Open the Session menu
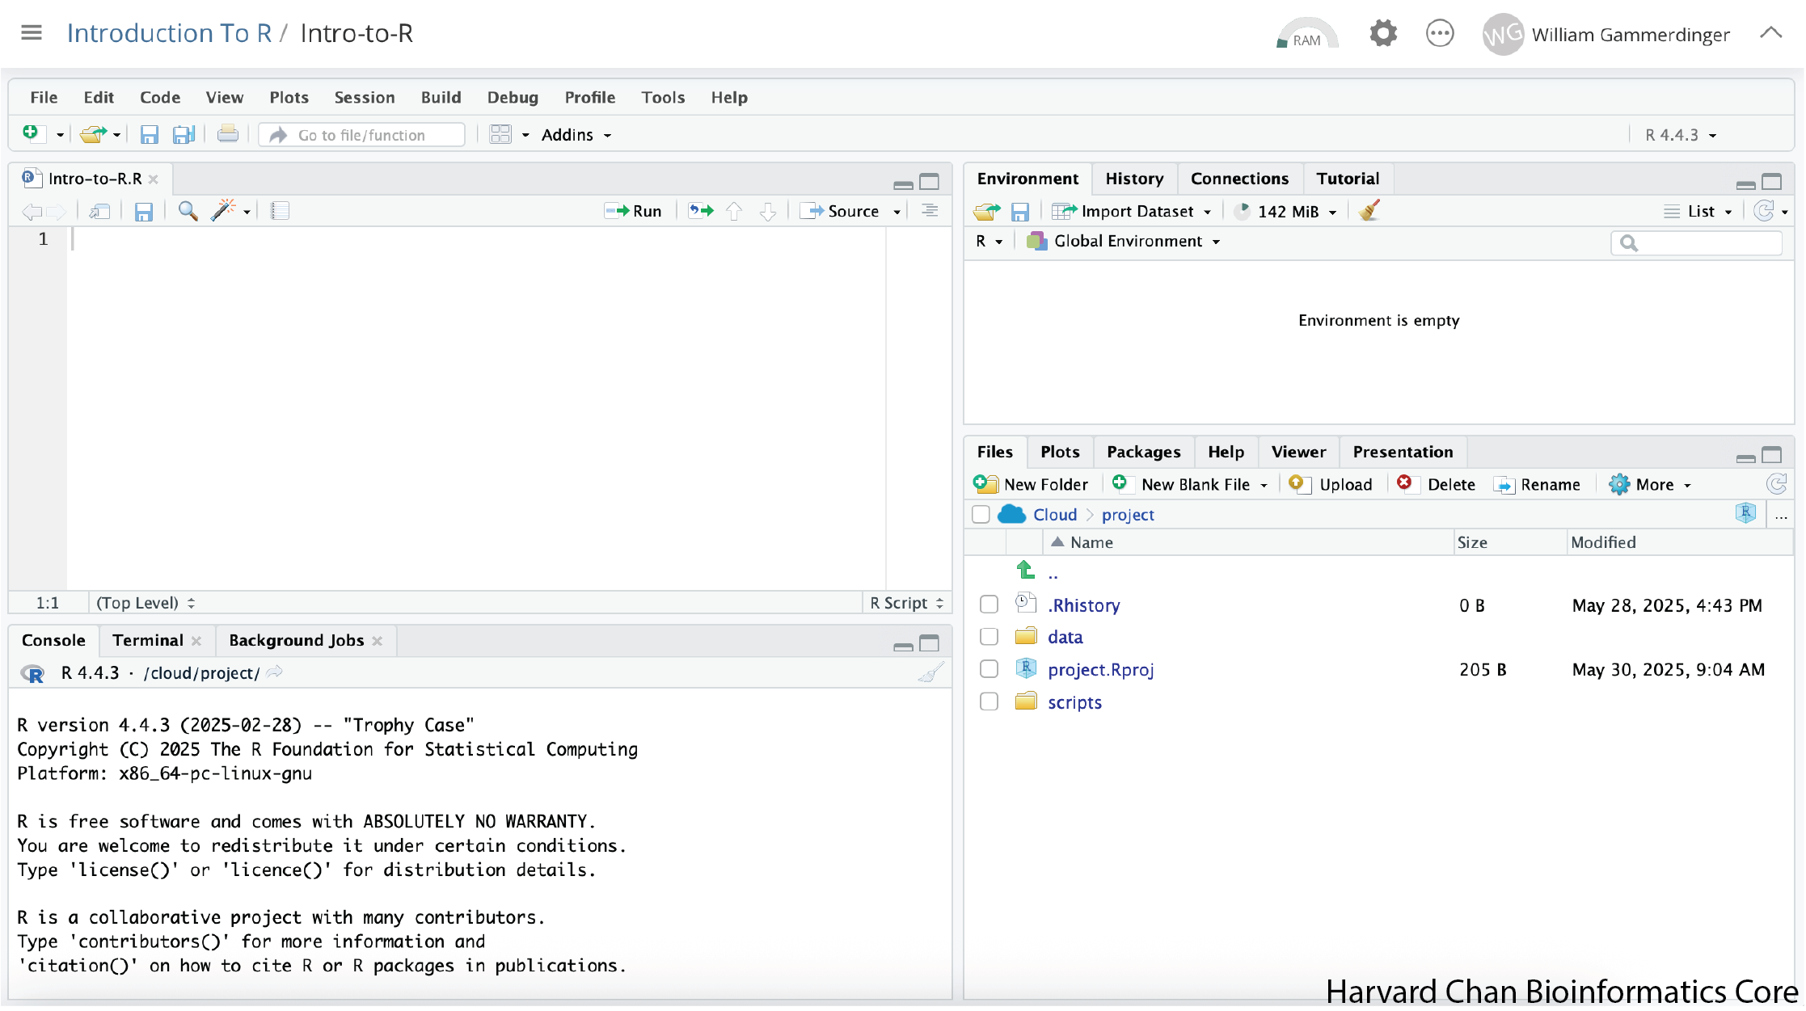 click(x=365, y=98)
